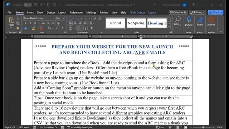Activate the Format Painter brush
This screenshot has width=229, height=129.
[18, 28]
